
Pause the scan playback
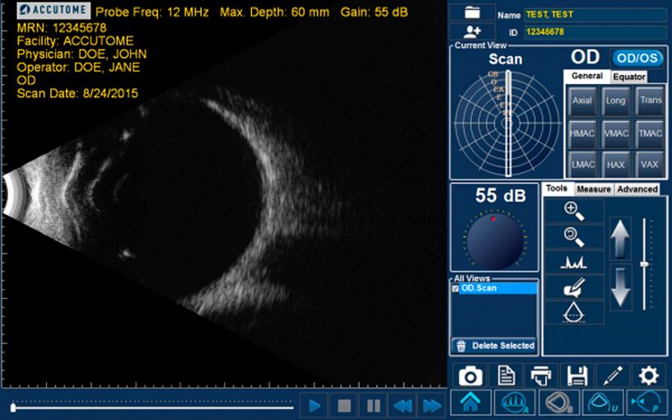tap(374, 405)
